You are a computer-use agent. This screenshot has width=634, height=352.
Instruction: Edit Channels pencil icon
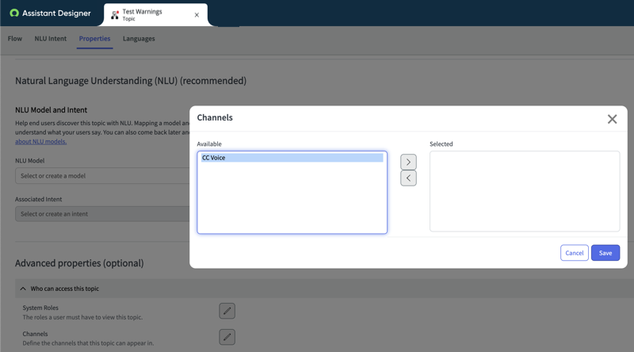pyautogui.click(x=227, y=337)
